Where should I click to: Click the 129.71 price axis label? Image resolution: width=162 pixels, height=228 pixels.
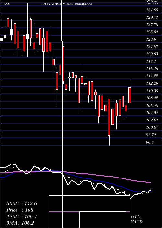point(152,17)
